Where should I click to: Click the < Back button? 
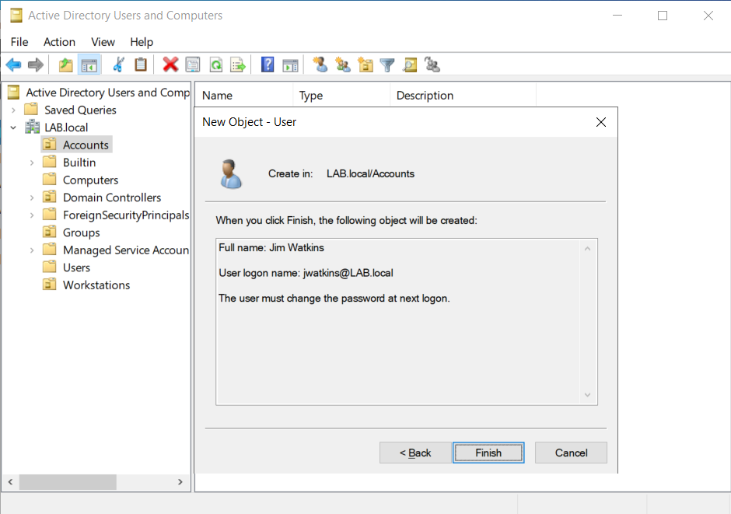coord(415,453)
